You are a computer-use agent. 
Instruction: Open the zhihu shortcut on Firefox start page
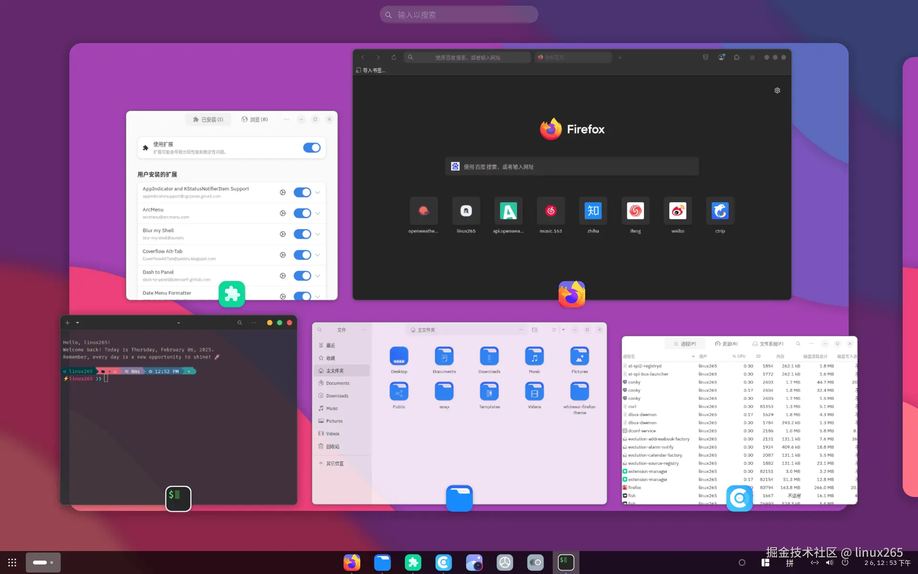pyautogui.click(x=593, y=210)
